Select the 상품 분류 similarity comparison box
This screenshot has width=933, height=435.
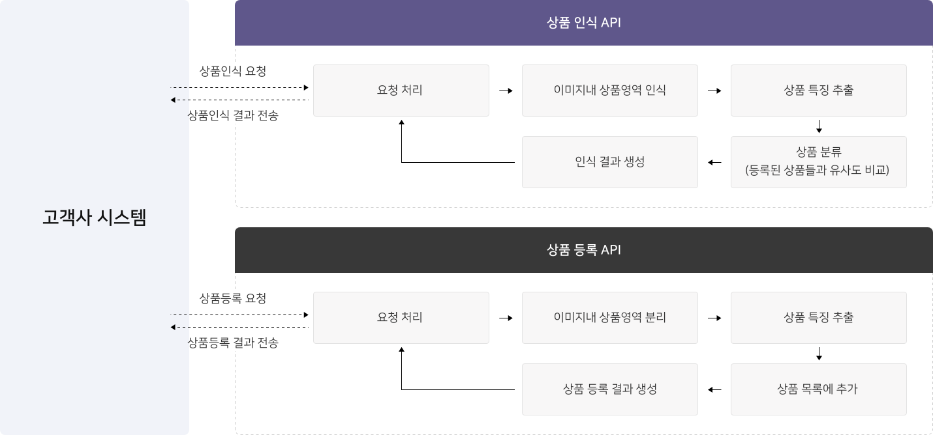point(818,162)
